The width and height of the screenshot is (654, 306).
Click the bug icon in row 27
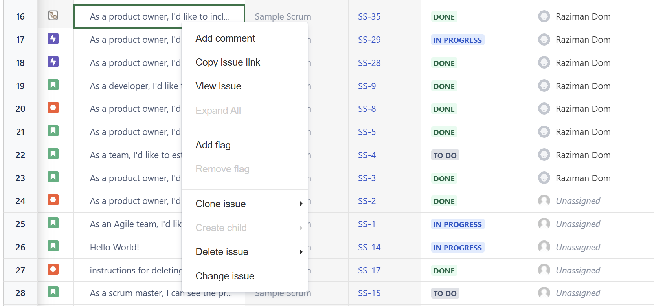pos(53,270)
